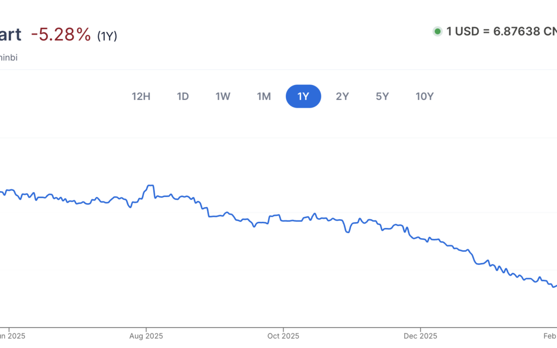The height and width of the screenshot is (348, 557).
Task: View the 10Y long-term chart
Action: [424, 96]
